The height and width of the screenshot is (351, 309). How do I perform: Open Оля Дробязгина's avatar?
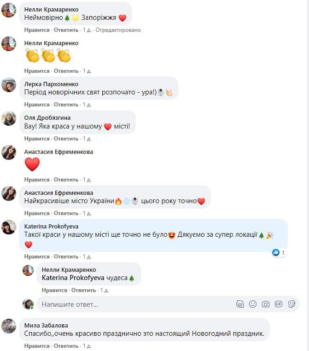9,118
